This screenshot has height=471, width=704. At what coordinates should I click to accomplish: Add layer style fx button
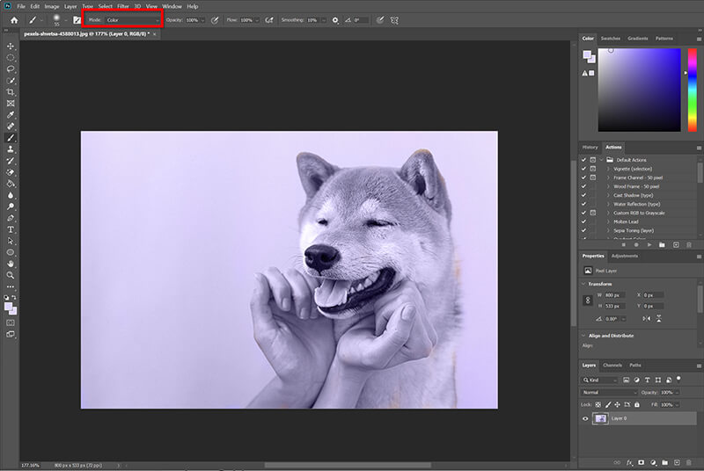tap(629, 462)
